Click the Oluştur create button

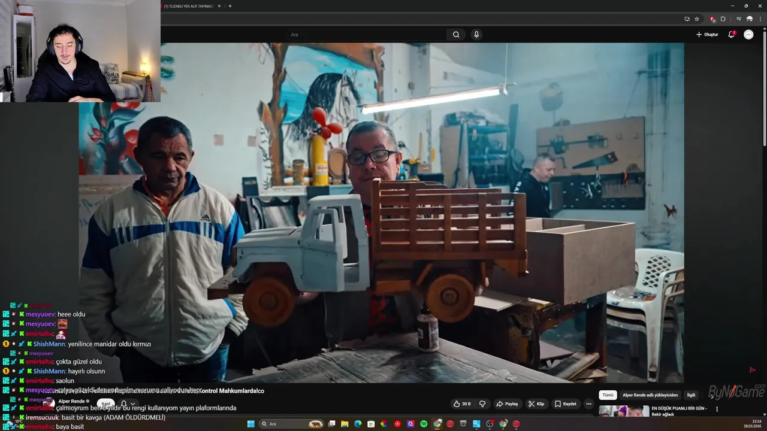[x=707, y=35]
